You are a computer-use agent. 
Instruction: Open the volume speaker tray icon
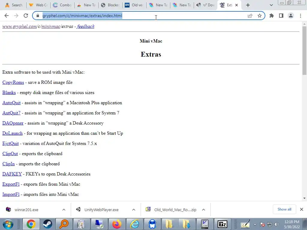276,224
